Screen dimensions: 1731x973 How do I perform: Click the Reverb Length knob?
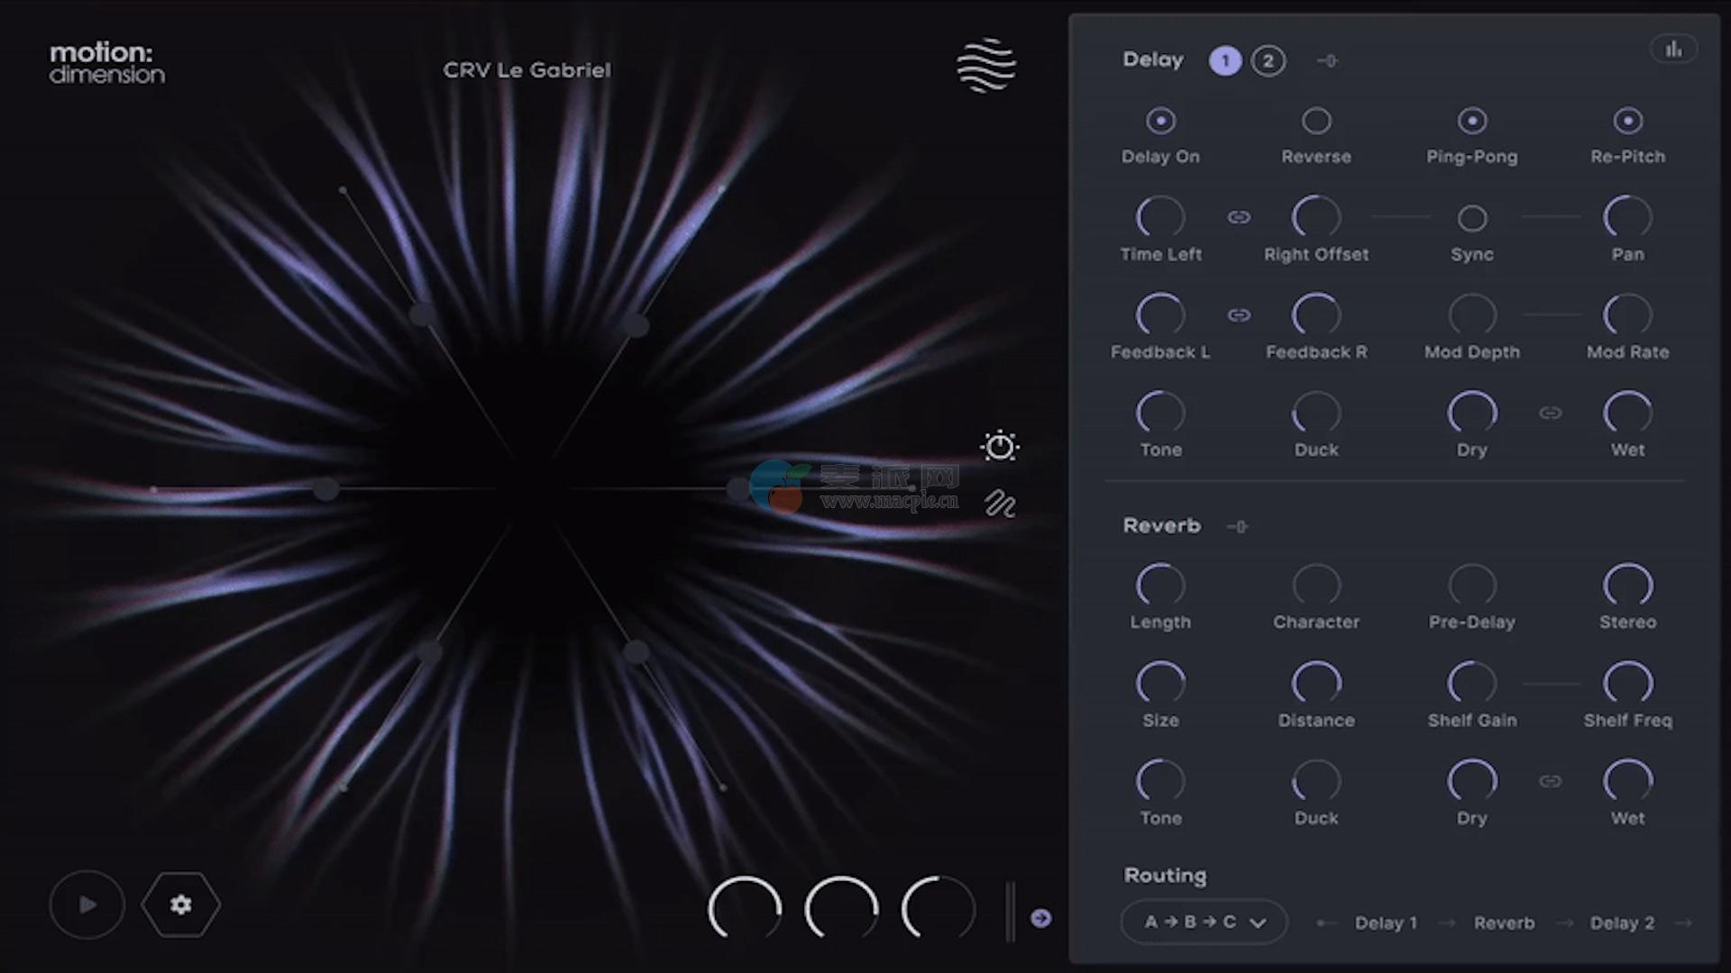pyautogui.click(x=1160, y=586)
